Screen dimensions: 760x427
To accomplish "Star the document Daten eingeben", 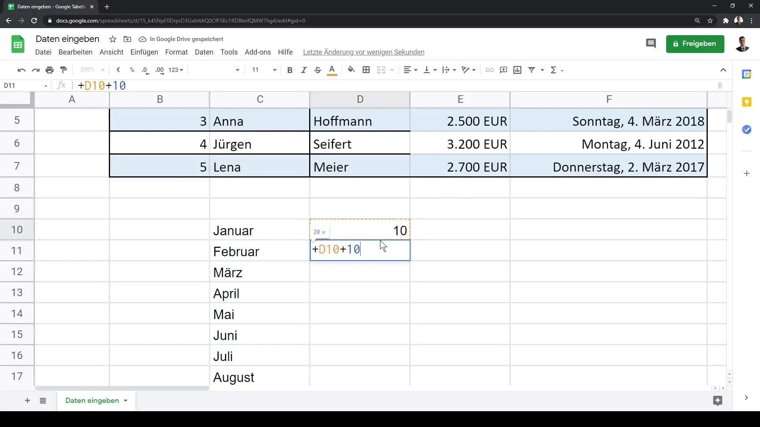I will coord(113,39).
